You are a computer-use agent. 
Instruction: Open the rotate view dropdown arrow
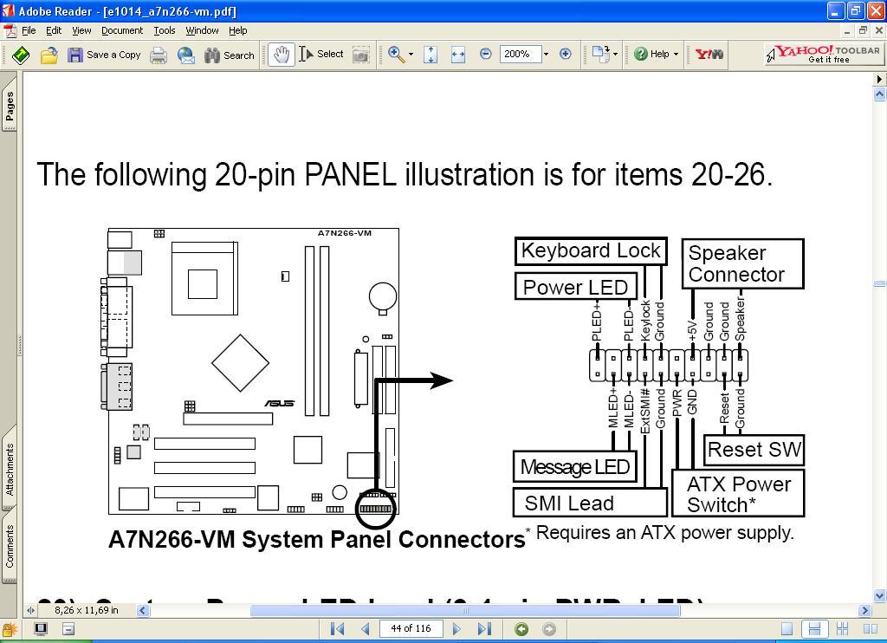tap(616, 55)
